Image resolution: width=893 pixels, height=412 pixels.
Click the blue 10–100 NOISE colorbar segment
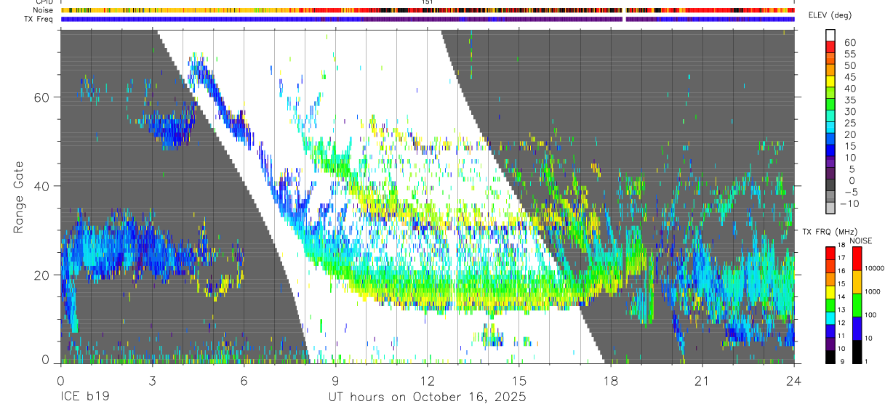857,328
